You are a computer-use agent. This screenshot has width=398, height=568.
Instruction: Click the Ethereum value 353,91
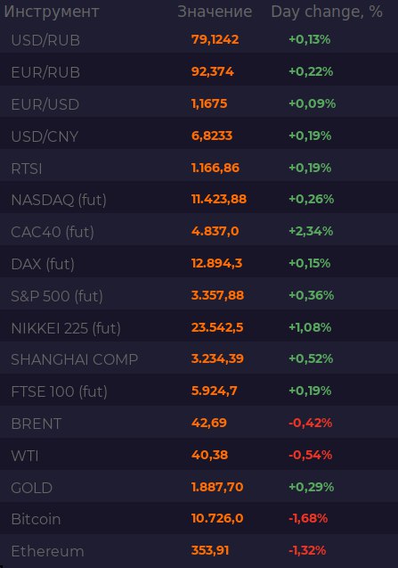pyautogui.click(x=210, y=550)
